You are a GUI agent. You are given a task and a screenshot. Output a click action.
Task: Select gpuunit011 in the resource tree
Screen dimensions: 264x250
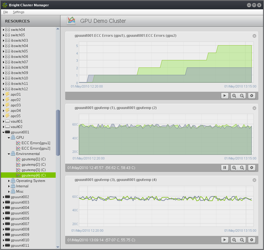pyautogui.click(x=20, y=245)
